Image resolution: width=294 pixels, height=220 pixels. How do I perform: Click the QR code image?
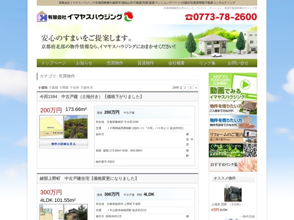(250, 151)
